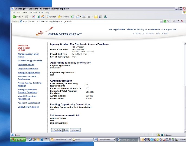This screenshot has width=195, height=146.
Task: Open the Applicant Report link
Action: 26,65
